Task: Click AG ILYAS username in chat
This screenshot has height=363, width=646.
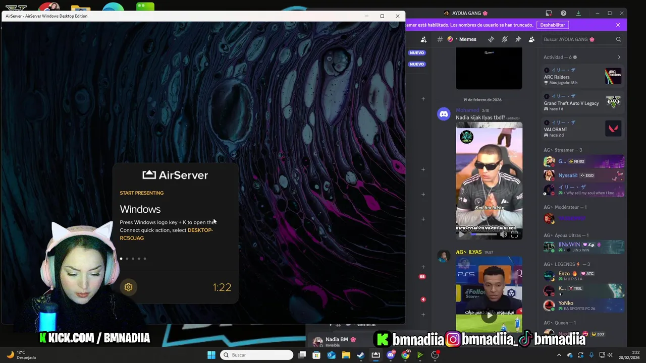Action: (x=469, y=252)
